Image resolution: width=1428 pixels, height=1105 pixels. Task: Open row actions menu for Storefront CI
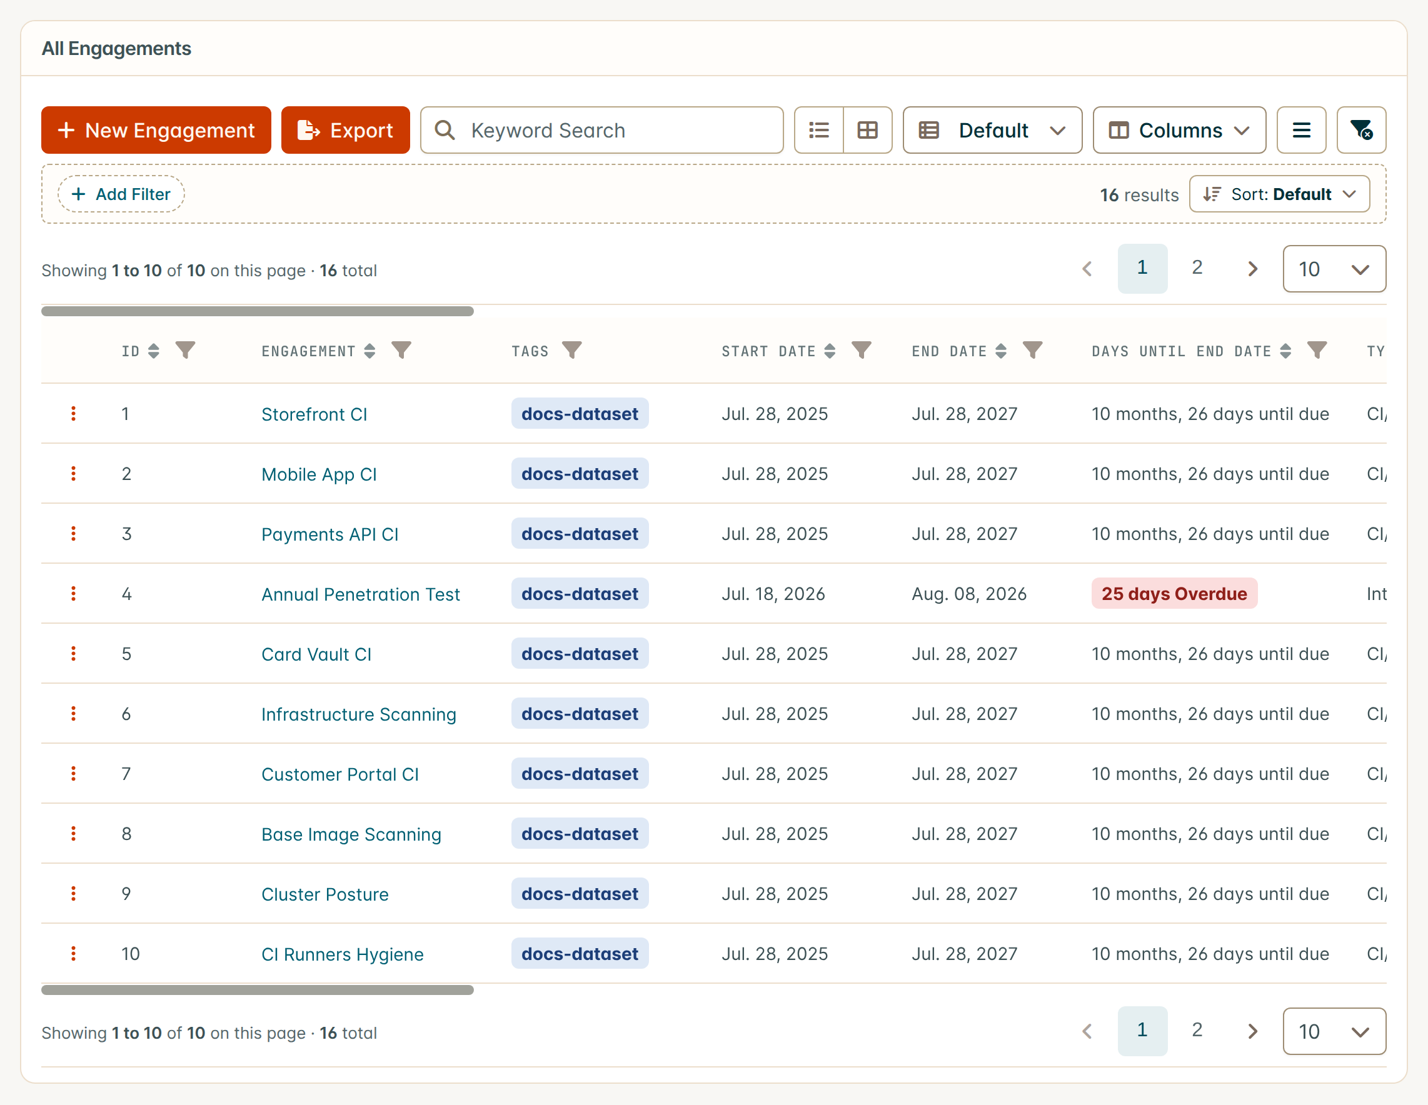(x=73, y=414)
